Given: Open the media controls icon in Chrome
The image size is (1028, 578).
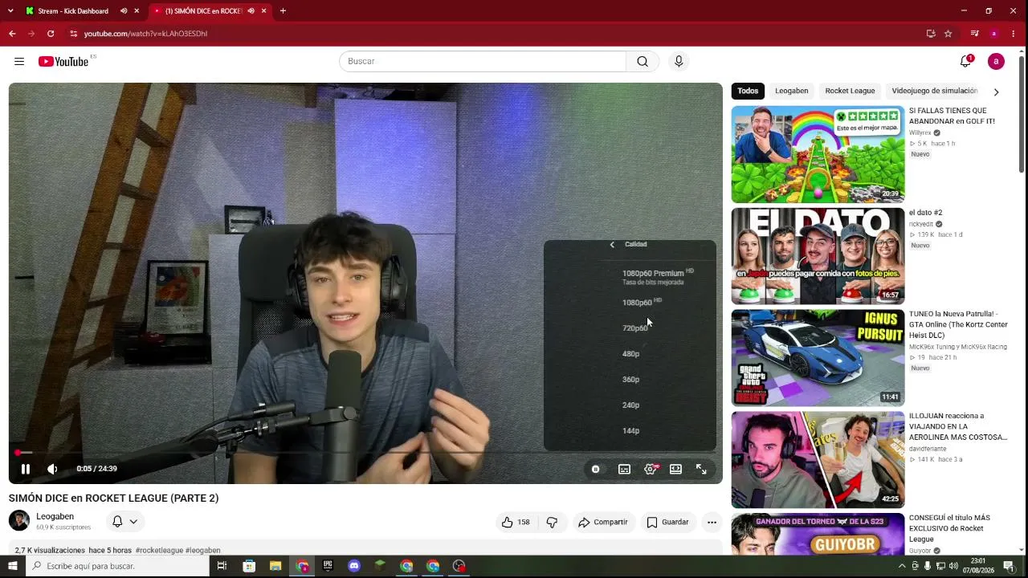Looking at the screenshot, I should [974, 34].
